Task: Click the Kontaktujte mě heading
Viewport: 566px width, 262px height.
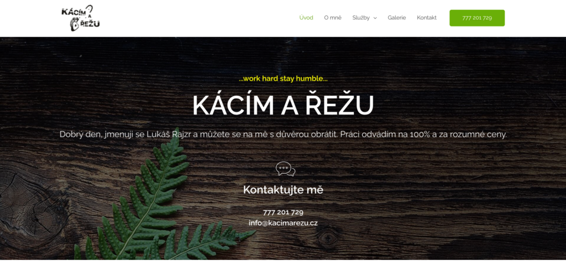Action: point(283,190)
